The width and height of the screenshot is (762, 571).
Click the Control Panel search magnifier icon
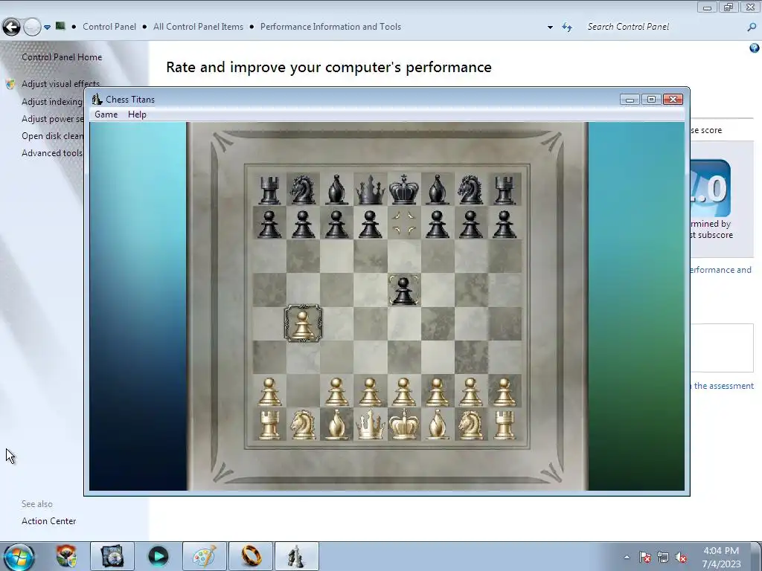pyautogui.click(x=752, y=28)
